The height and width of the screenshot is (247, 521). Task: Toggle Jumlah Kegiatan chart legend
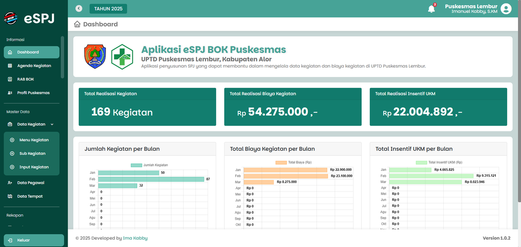pos(150,165)
